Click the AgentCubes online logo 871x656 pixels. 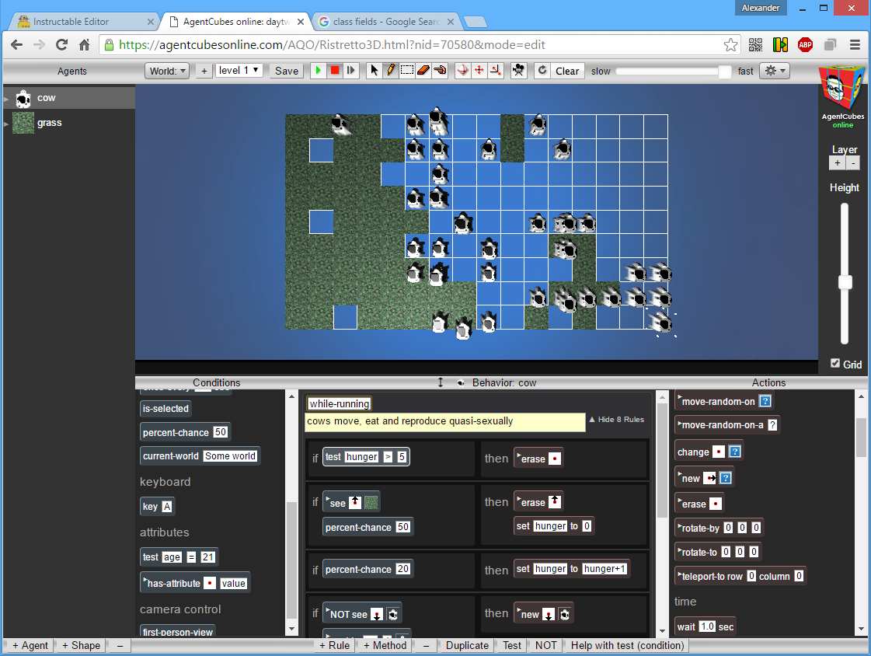pyautogui.click(x=843, y=97)
